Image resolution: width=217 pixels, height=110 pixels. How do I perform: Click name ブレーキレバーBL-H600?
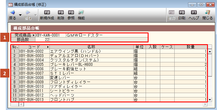(71, 64)
